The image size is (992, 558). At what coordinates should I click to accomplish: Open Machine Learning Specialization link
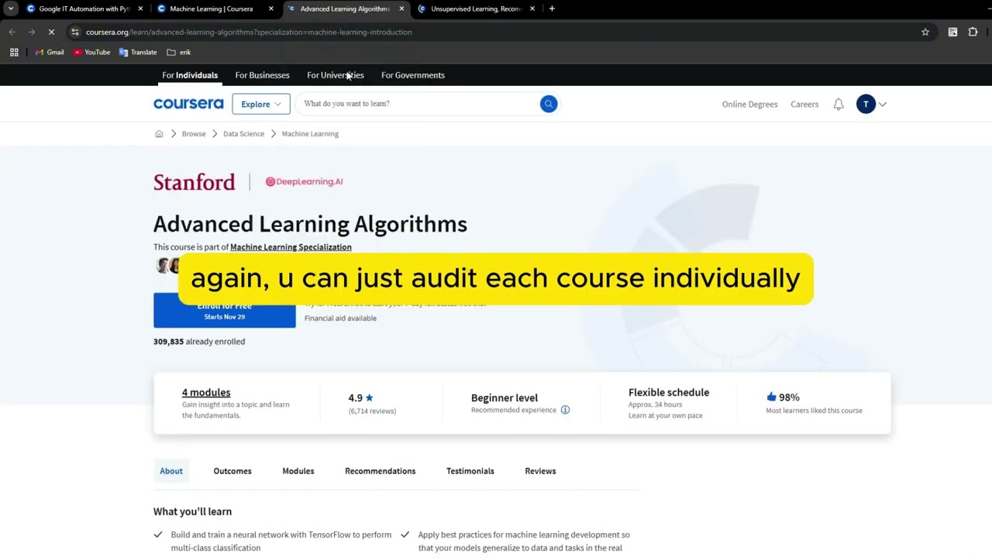pyautogui.click(x=291, y=247)
